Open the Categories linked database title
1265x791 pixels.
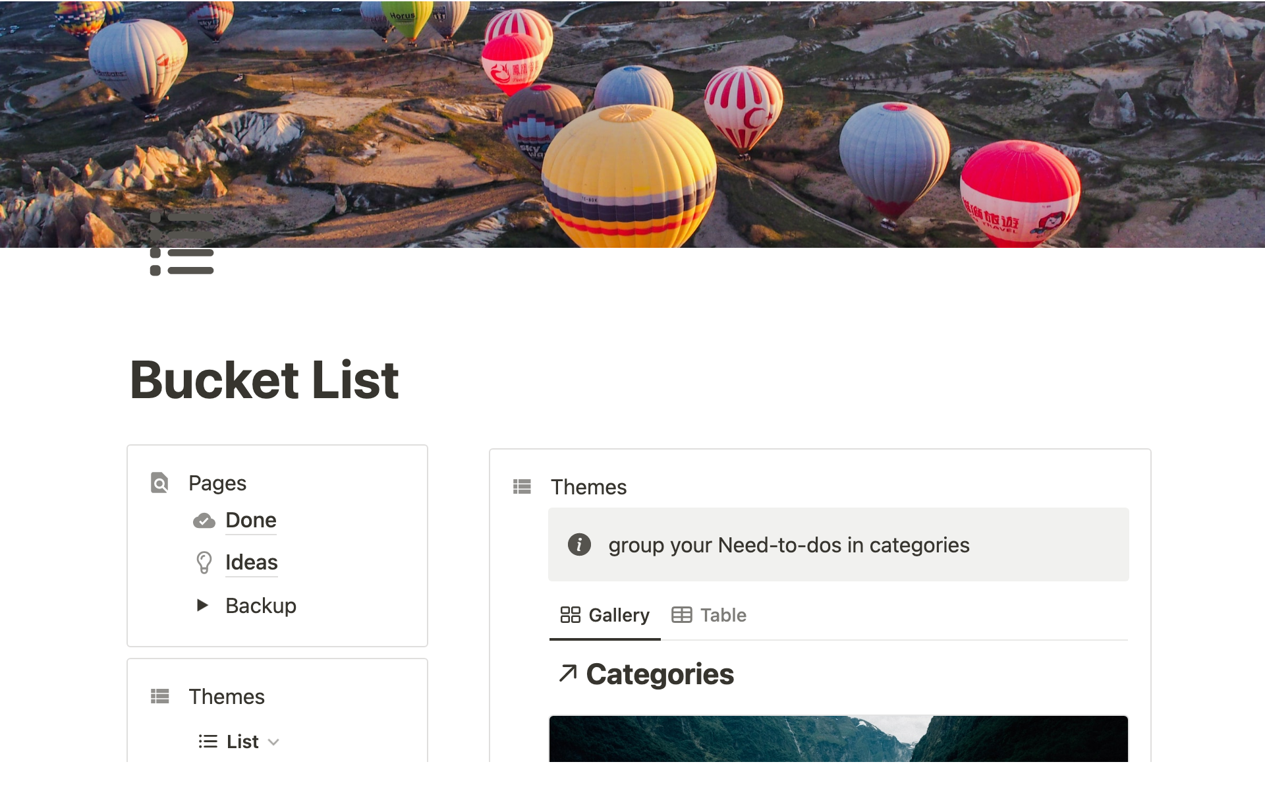pyautogui.click(x=660, y=674)
